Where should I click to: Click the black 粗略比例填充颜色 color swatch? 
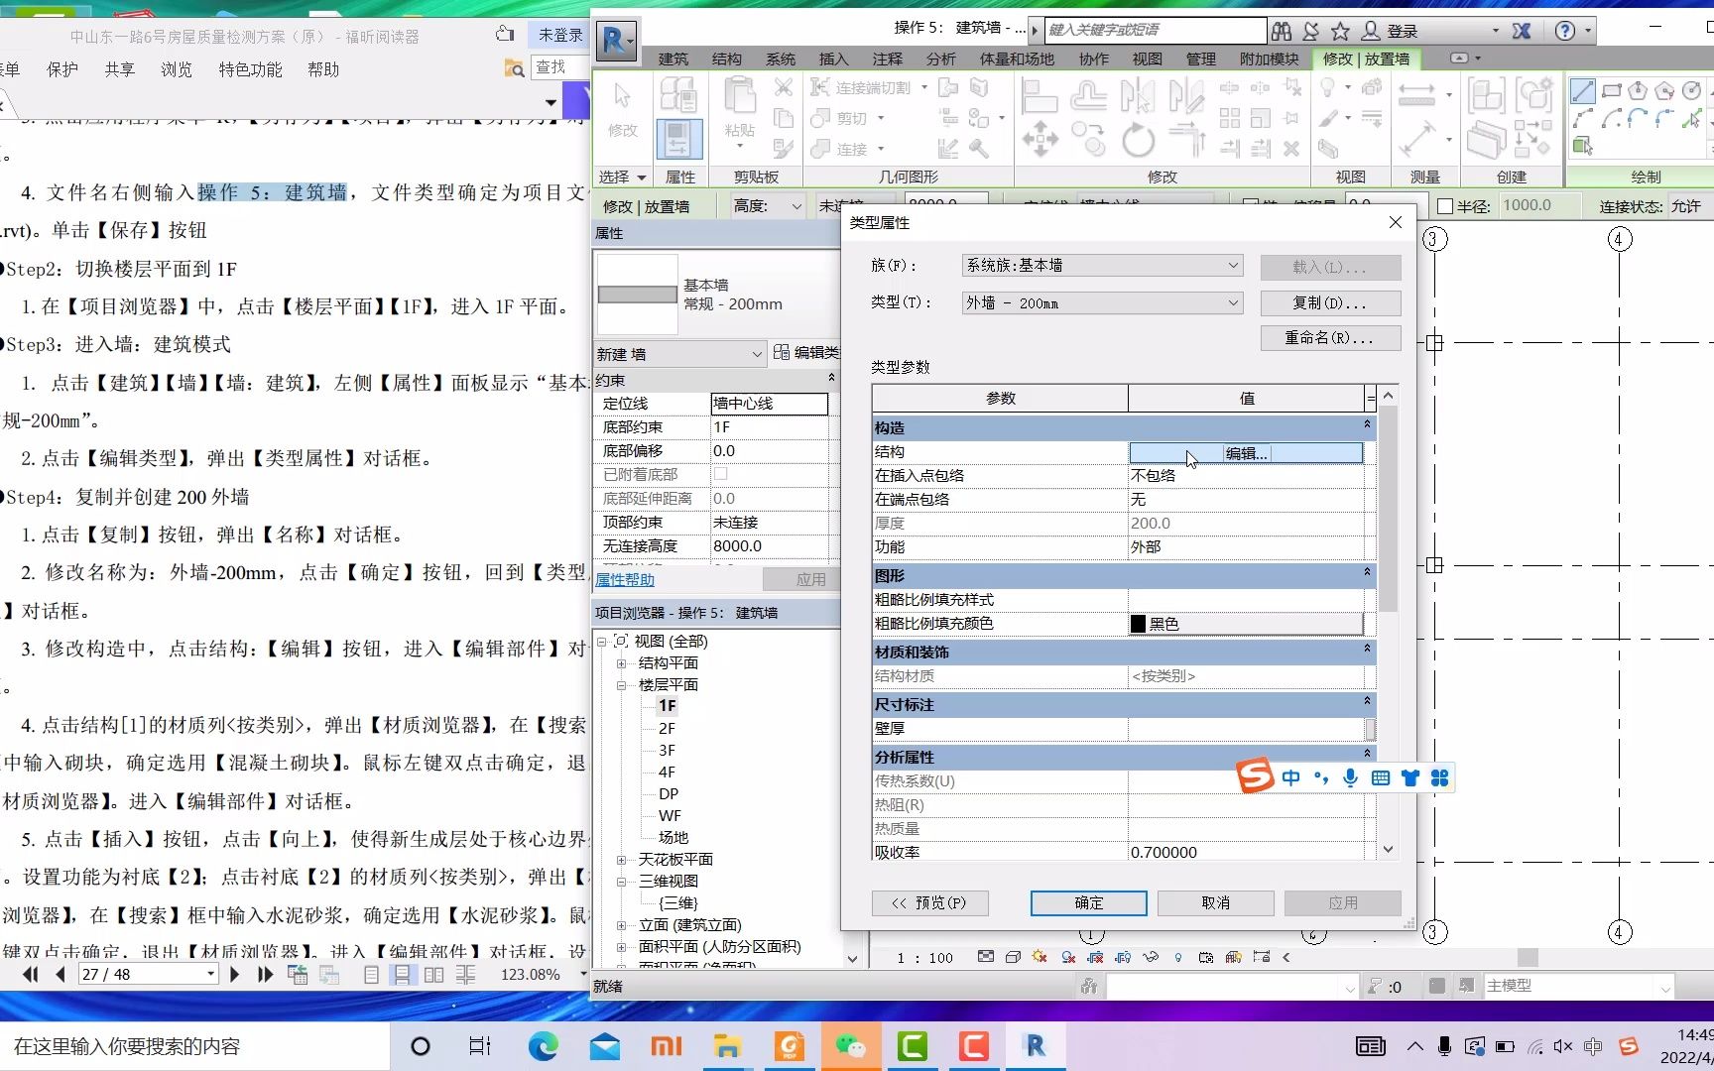(1138, 624)
